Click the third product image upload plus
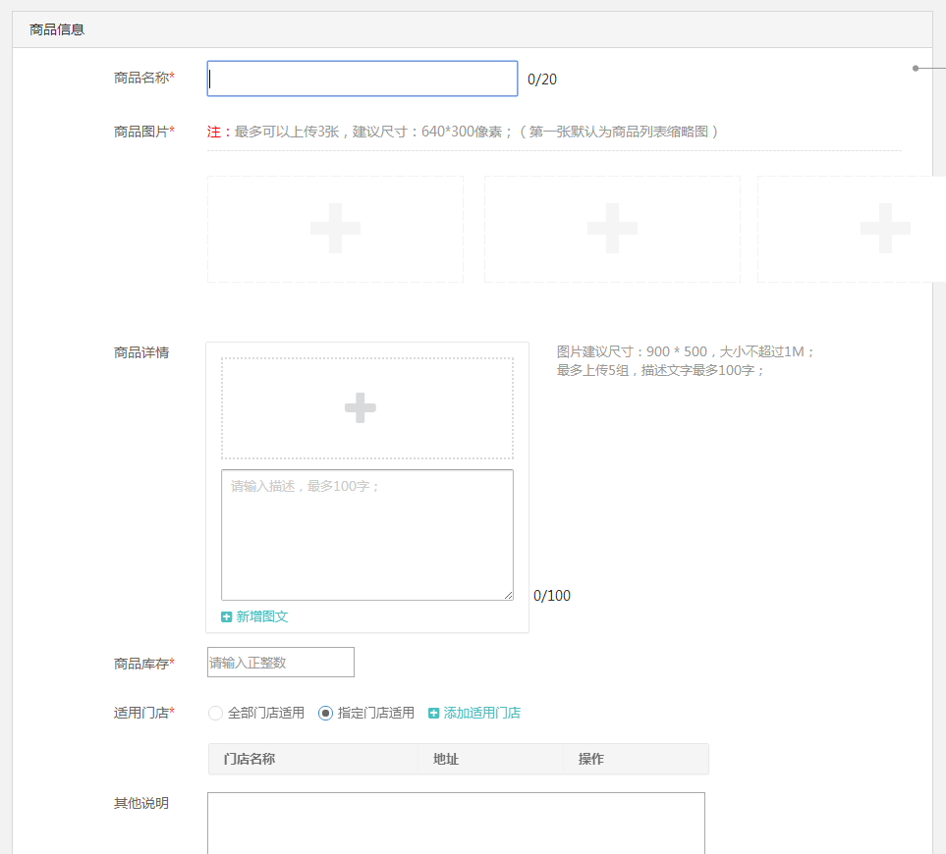This screenshot has width=946, height=854. tap(884, 228)
